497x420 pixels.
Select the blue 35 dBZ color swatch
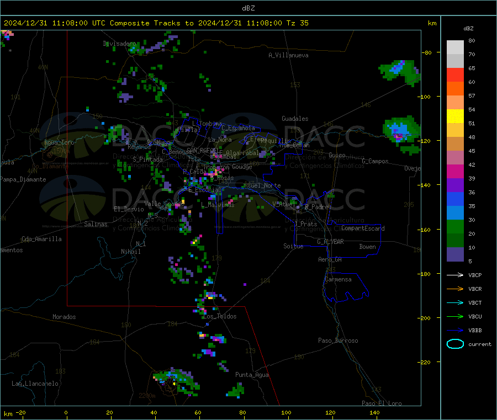(x=455, y=199)
